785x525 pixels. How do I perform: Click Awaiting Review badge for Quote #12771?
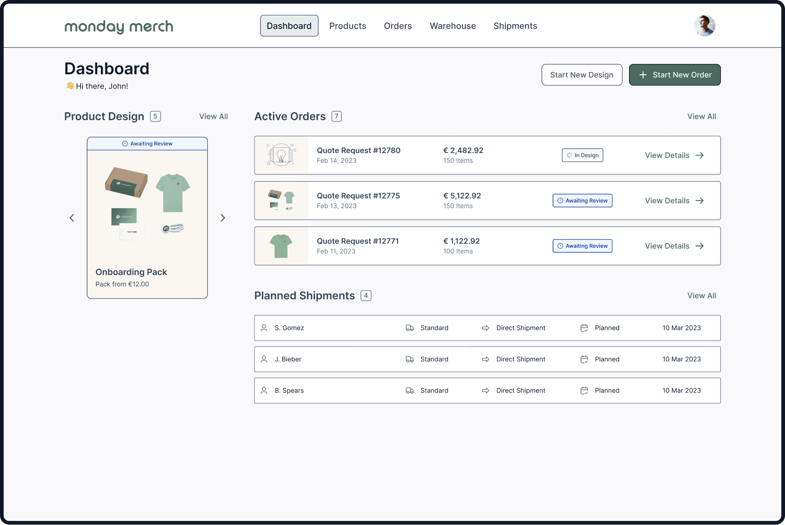coord(582,246)
